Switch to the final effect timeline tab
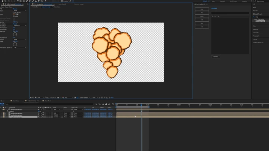The height and width of the screenshot is (151, 269). point(47,101)
